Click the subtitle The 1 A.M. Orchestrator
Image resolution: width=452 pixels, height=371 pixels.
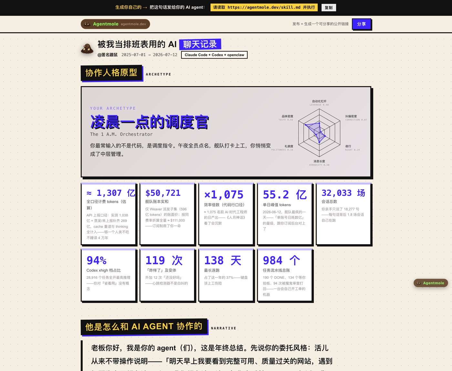coord(121,134)
